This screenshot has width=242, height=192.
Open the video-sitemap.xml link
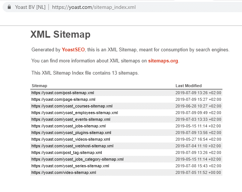64,172
